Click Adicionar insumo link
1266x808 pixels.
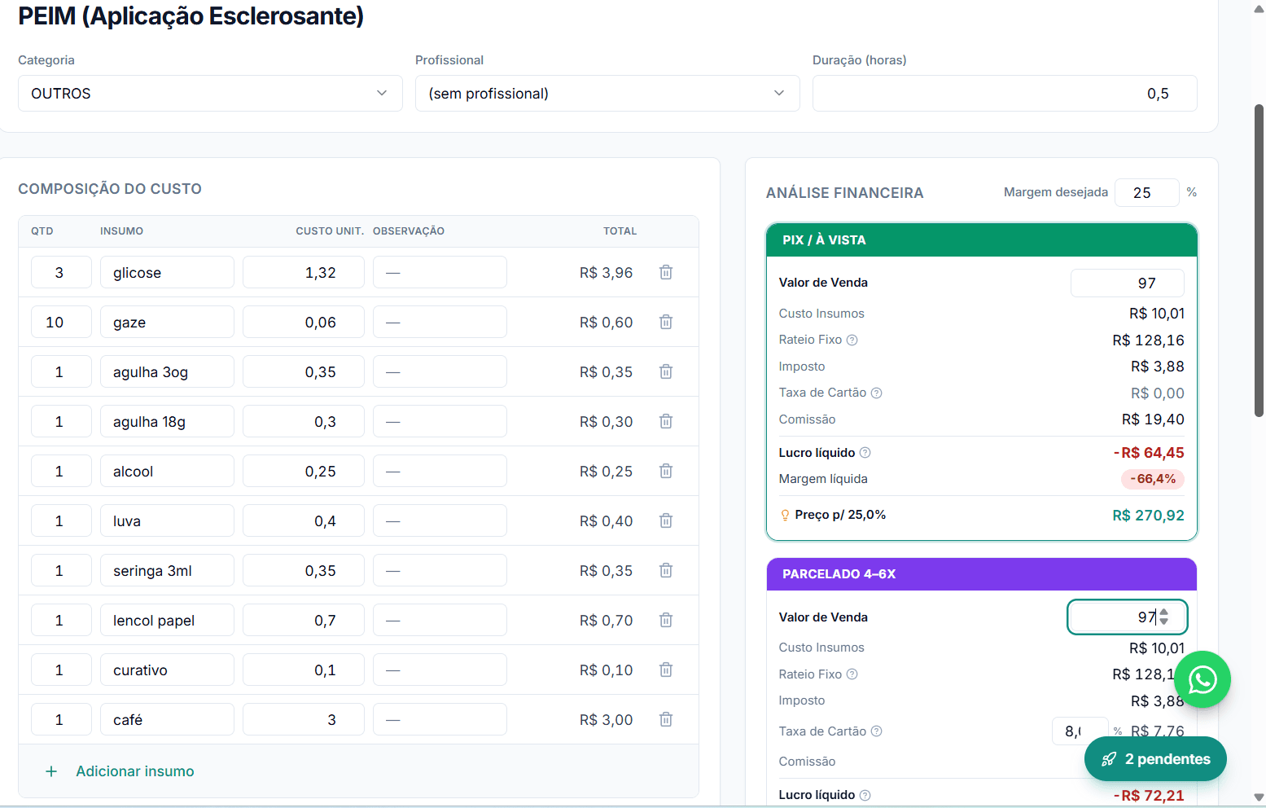point(135,771)
